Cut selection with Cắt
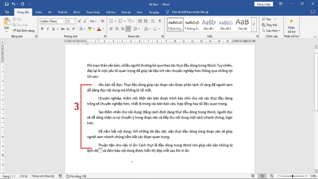 pyautogui.click(x=17, y=19)
